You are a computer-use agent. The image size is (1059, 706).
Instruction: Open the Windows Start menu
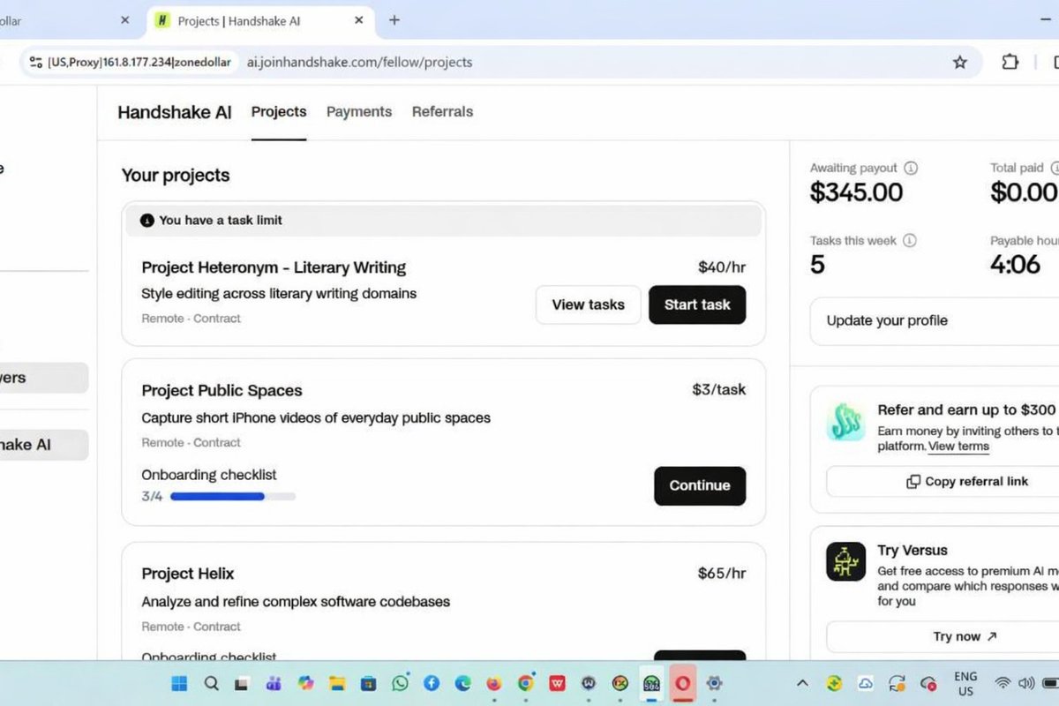179,683
